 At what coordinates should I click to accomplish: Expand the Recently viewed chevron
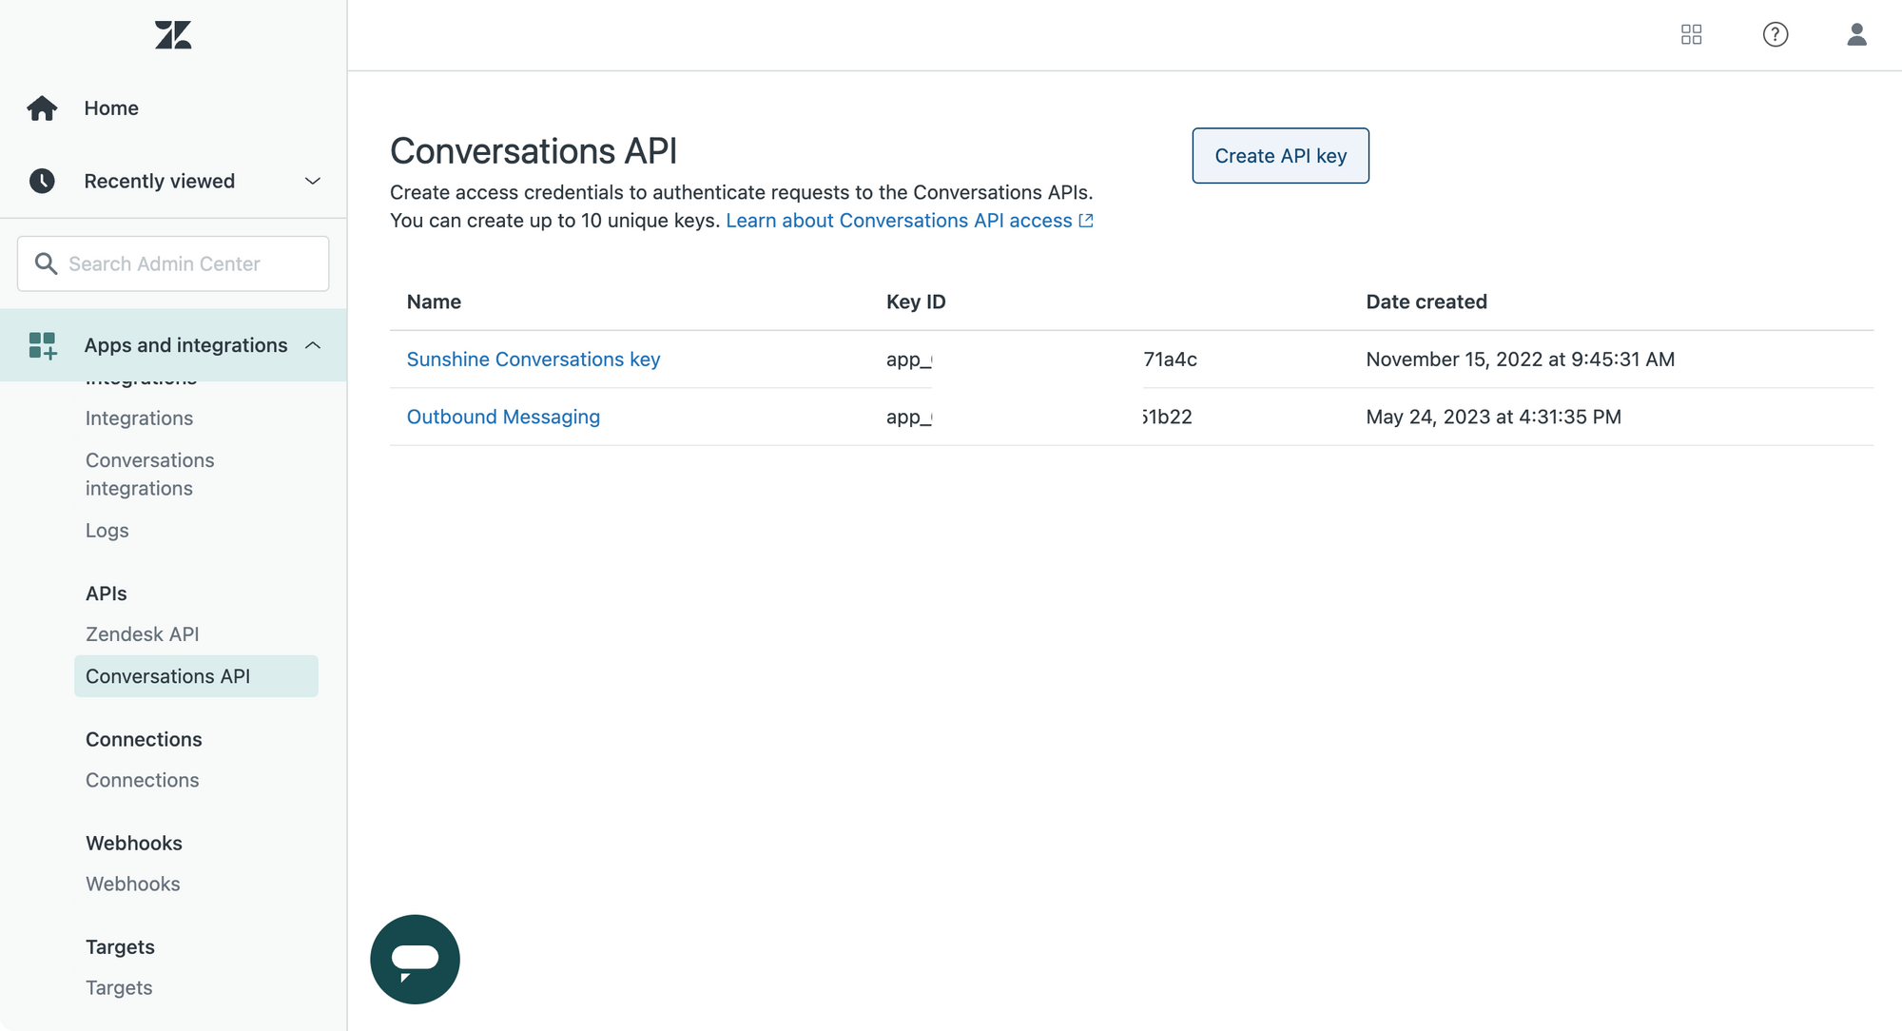[x=312, y=181]
